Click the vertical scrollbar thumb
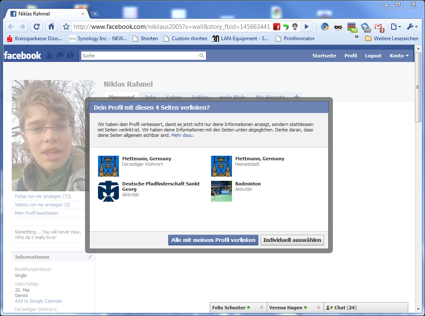Image resolution: width=425 pixels, height=316 pixels. click(x=418, y=87)
